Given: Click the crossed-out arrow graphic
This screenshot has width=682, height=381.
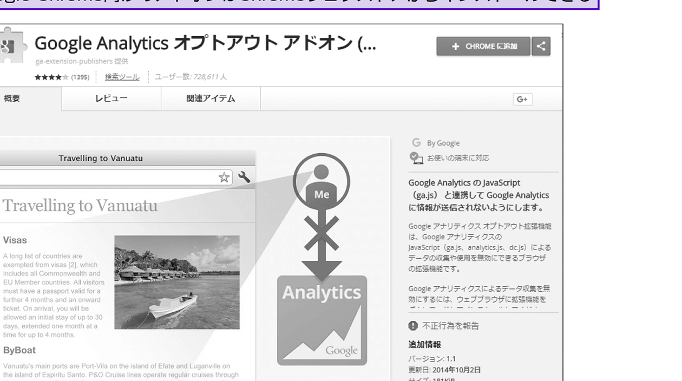Looking at the screenshot, I should pyautogui.click(x=322, y=245).
